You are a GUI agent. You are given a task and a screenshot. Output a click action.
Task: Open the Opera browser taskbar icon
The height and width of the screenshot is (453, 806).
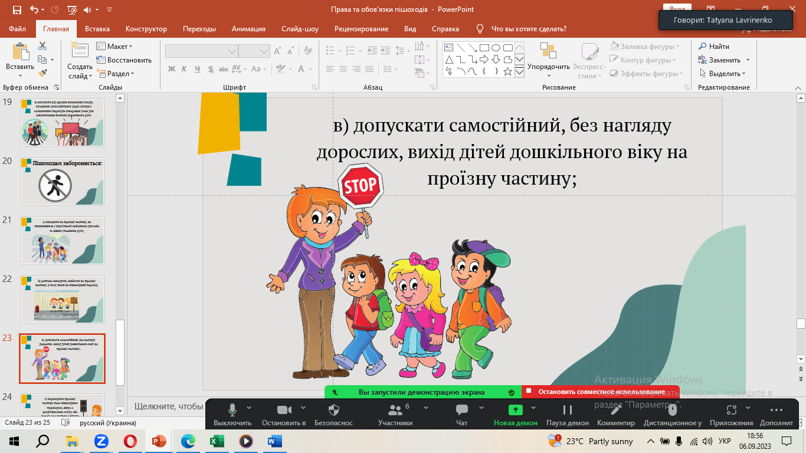(130, 441)
